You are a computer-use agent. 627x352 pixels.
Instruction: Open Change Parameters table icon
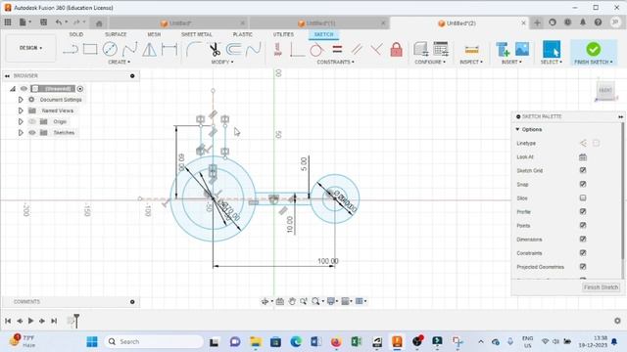point(441,49)
